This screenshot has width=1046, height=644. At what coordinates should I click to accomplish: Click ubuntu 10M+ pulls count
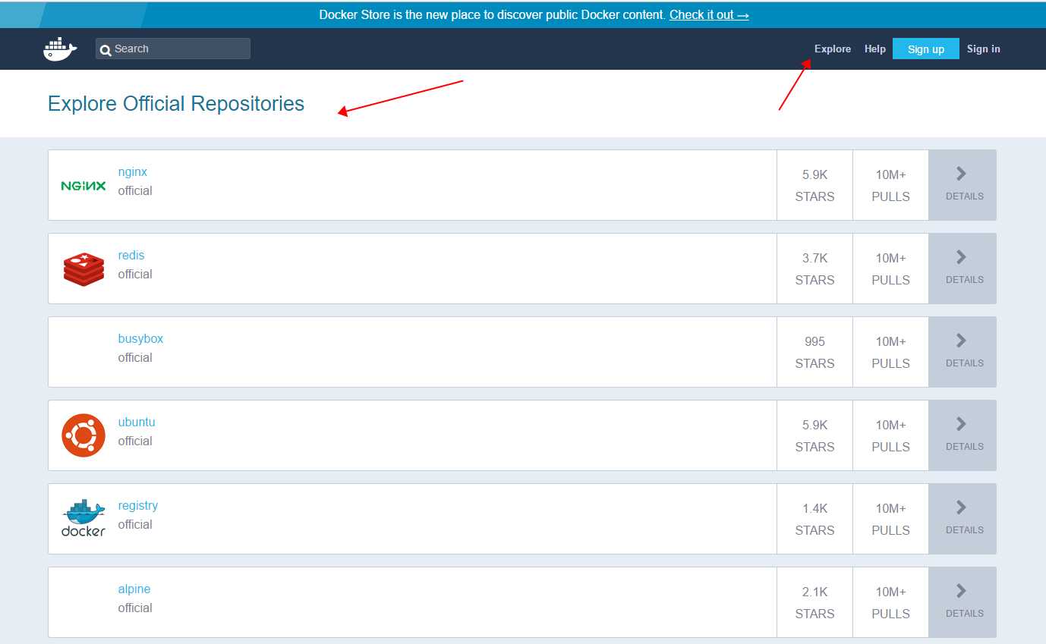[x=890, y=426]
